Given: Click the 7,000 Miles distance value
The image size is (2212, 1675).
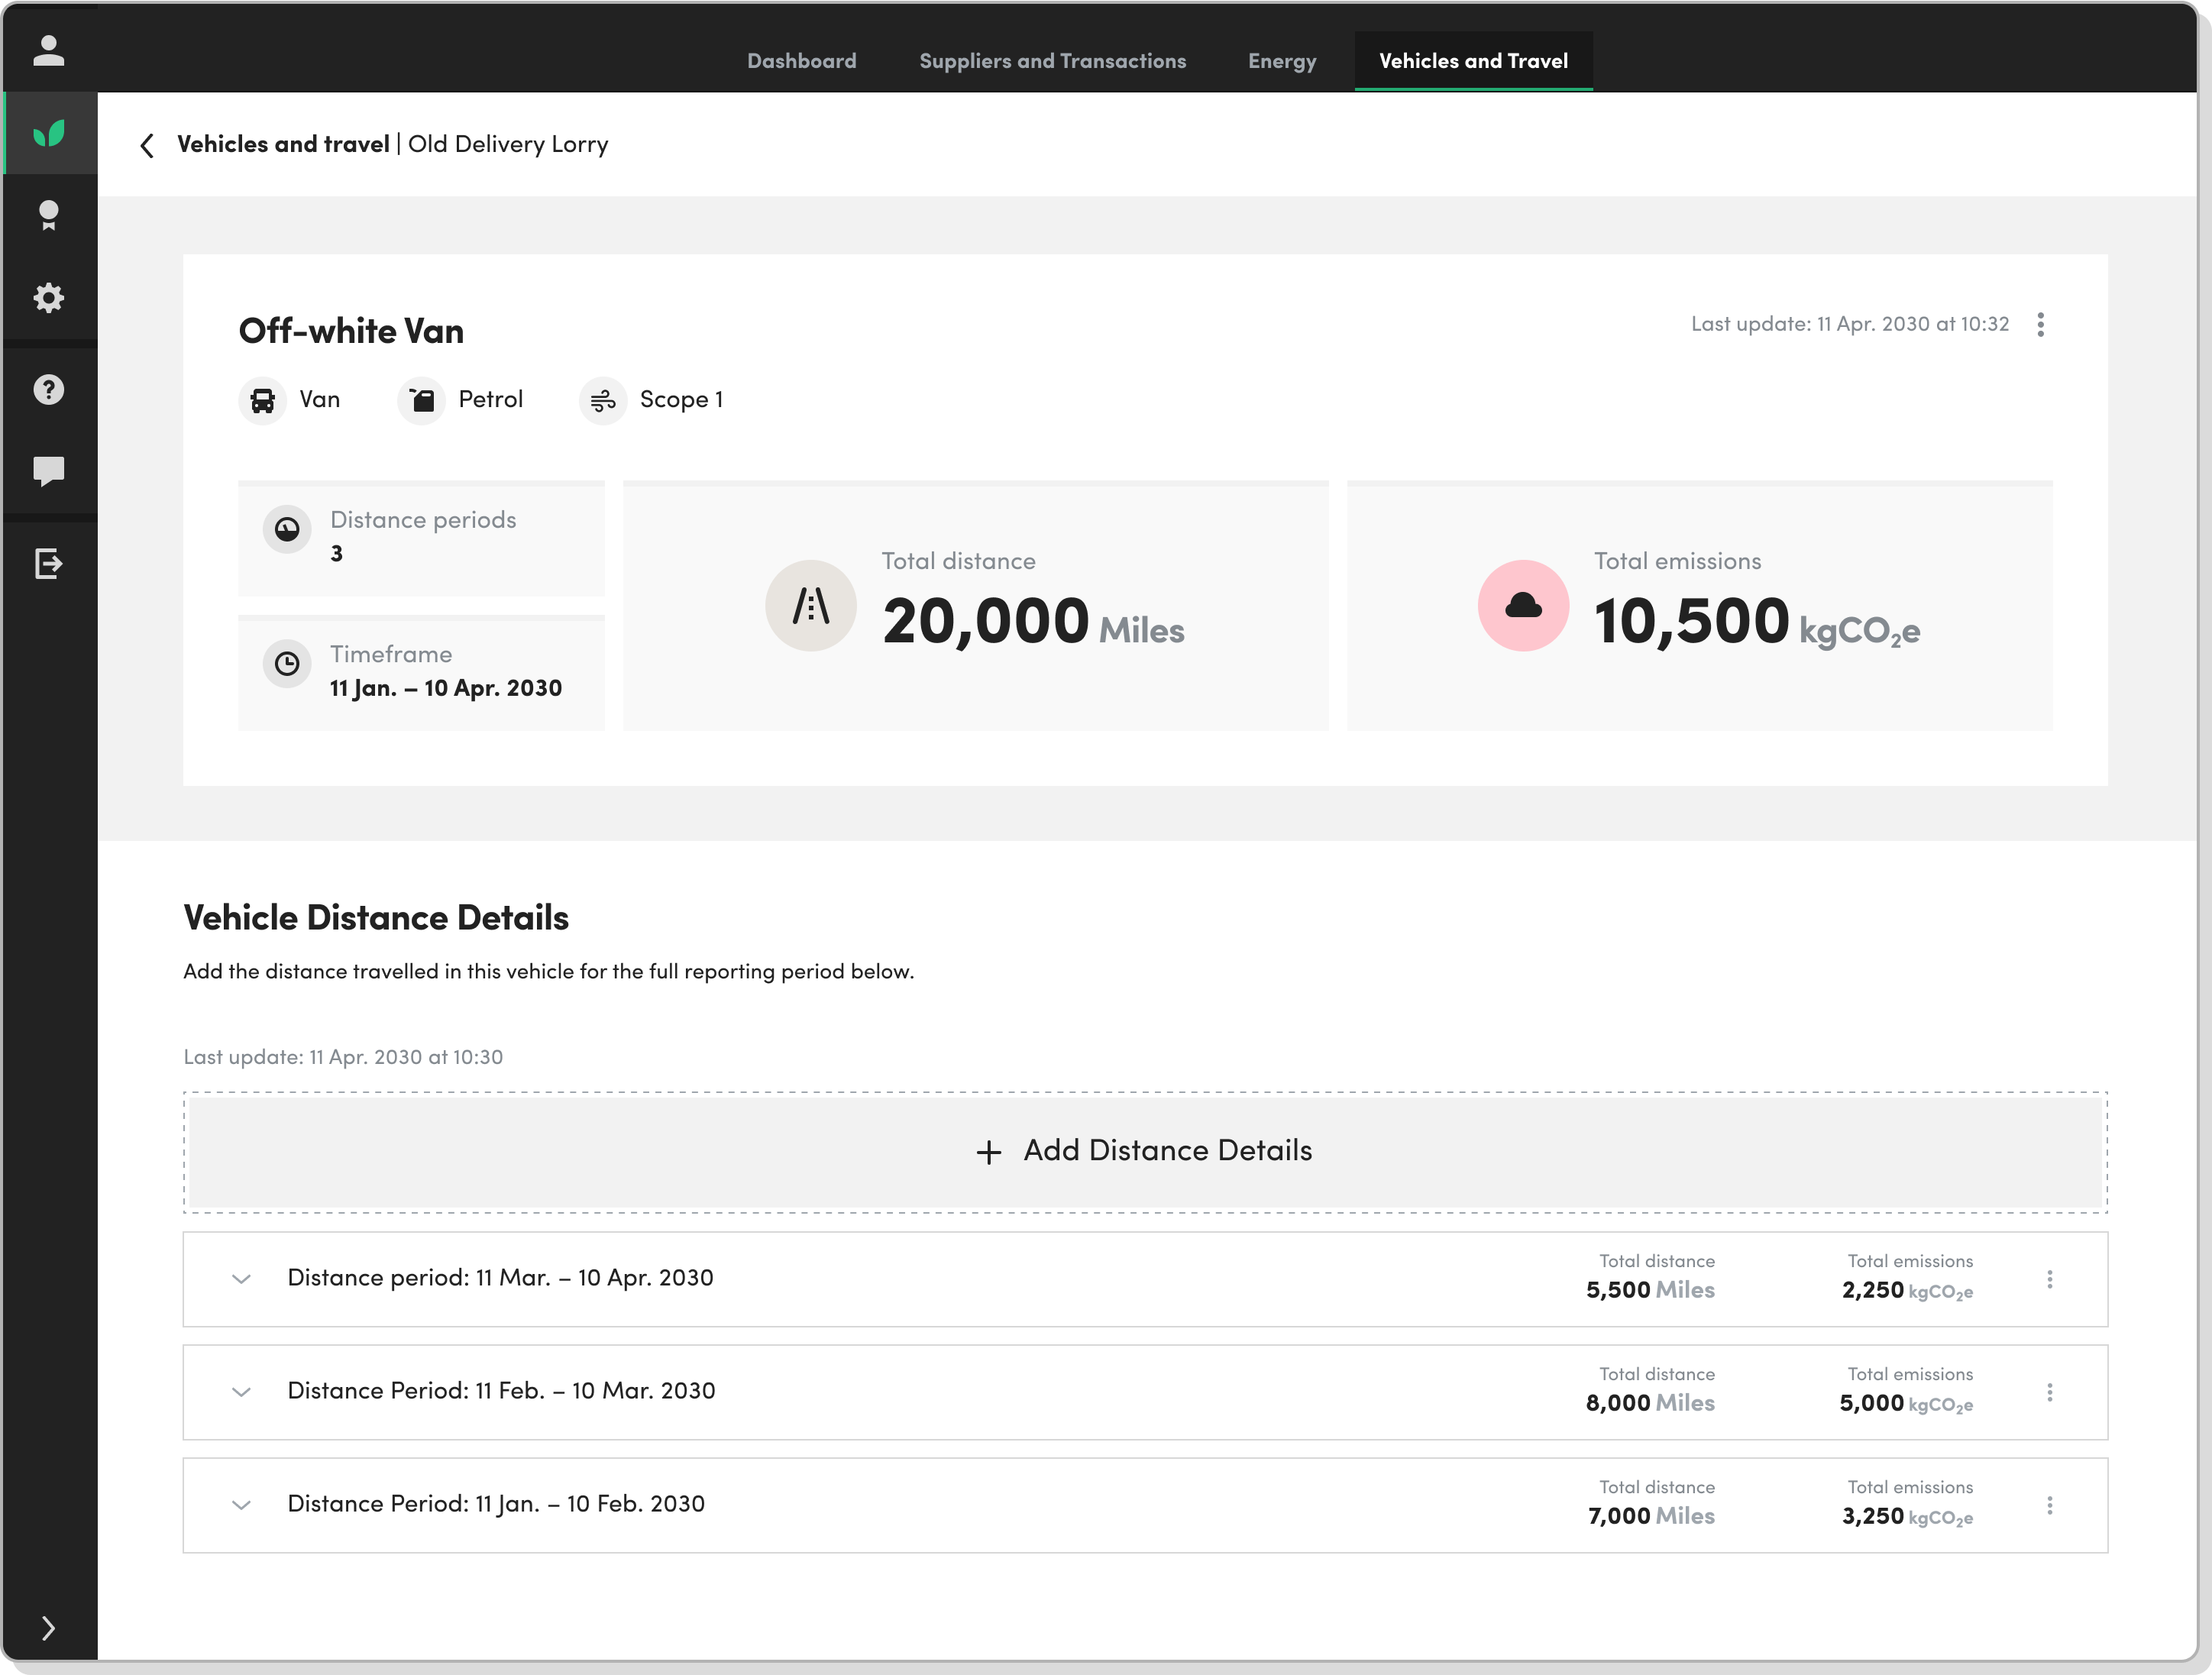Looking at the screenshot, I should pos(1651,1516).
